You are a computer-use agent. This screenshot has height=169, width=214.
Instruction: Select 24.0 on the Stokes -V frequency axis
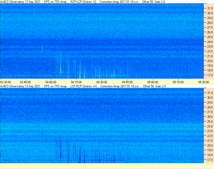click(x=210, y=42)
